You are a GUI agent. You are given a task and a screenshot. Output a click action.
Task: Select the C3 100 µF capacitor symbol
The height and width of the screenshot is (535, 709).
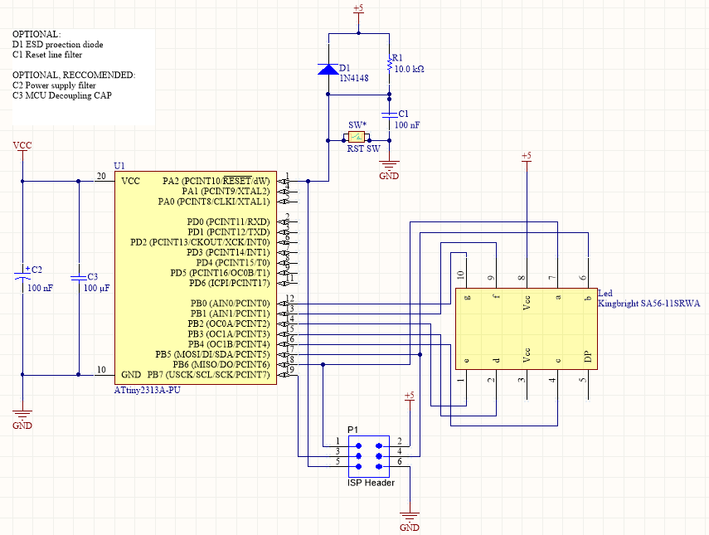pos(76,278)
